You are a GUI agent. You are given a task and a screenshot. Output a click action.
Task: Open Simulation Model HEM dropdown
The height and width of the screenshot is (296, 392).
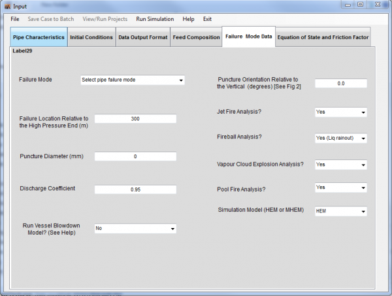point(340,211)
